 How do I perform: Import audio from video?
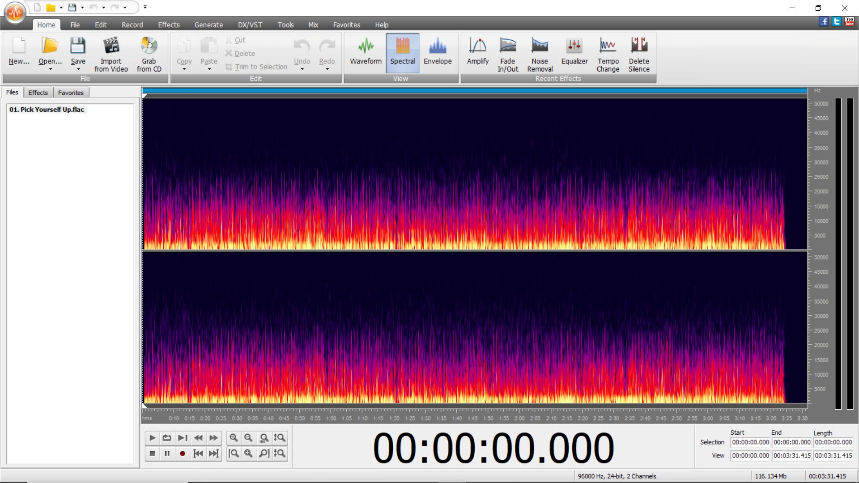click(111, 54)
